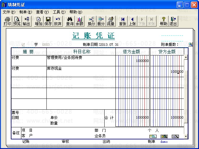Click subject cell 库存现金

pos(81,72)
